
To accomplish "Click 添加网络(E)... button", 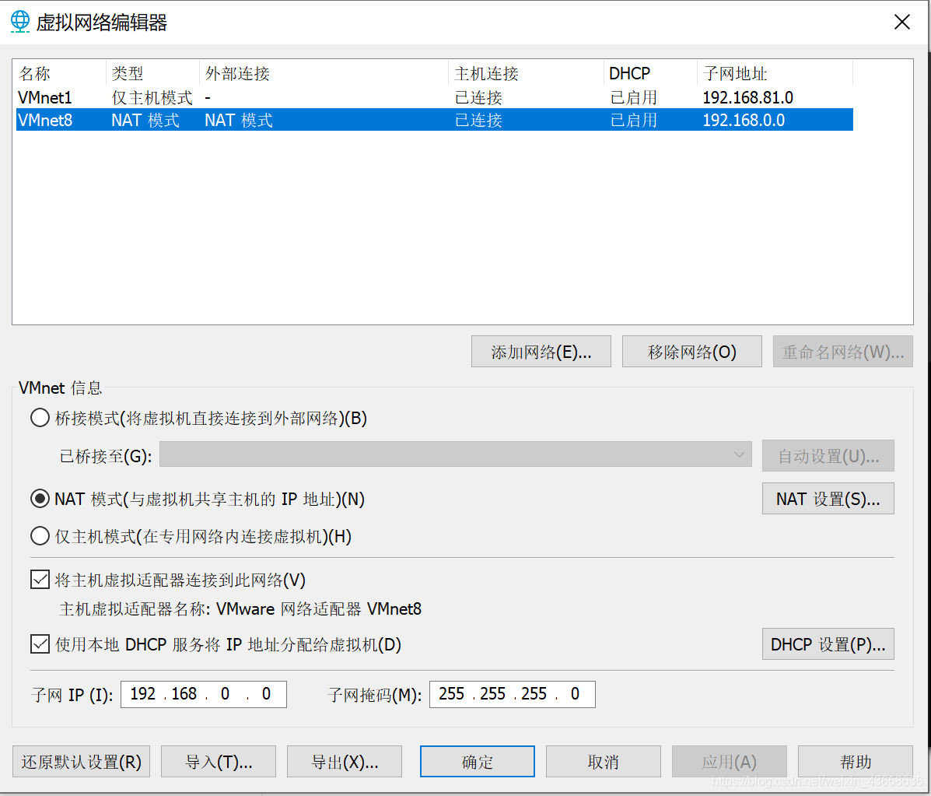I will (x=541, y=352).
